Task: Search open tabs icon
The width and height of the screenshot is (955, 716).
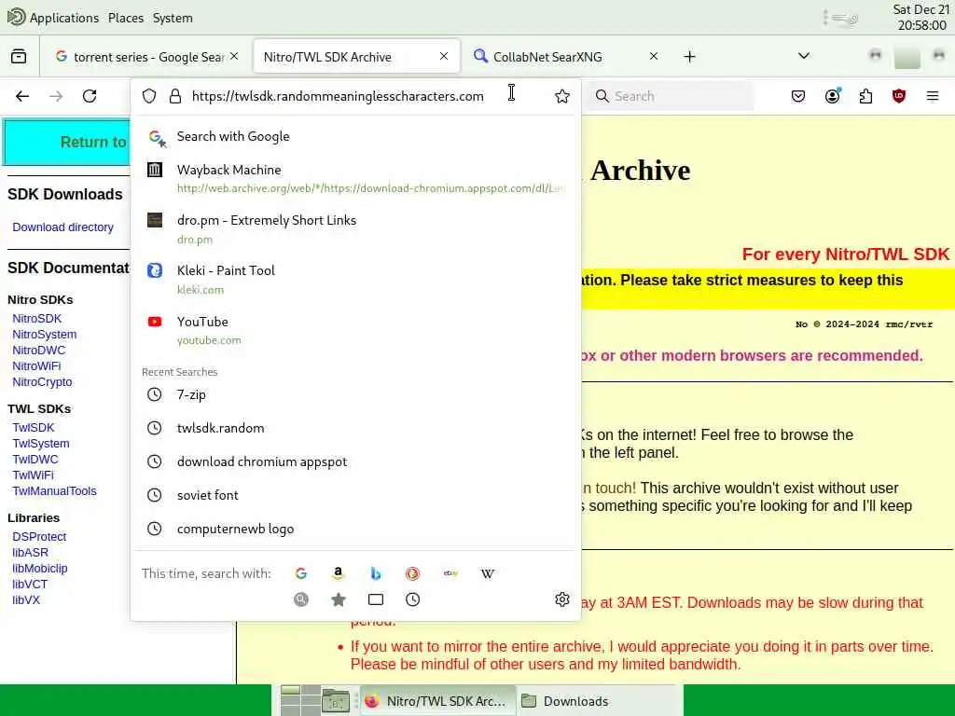Action: click(376, 599)
